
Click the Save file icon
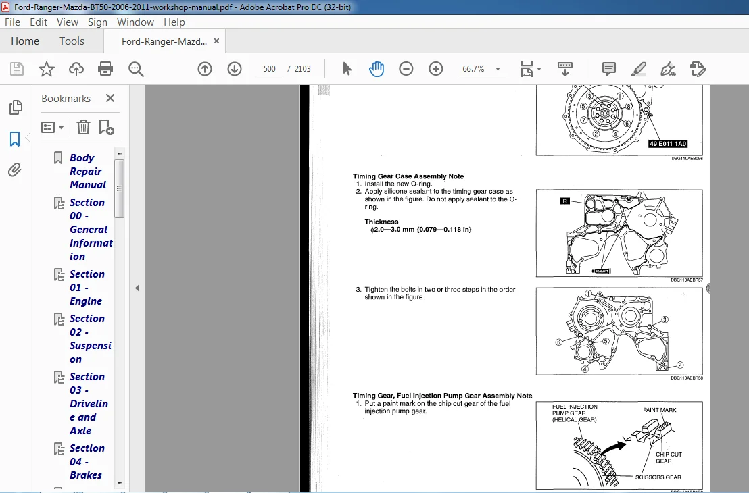point(17,69)
